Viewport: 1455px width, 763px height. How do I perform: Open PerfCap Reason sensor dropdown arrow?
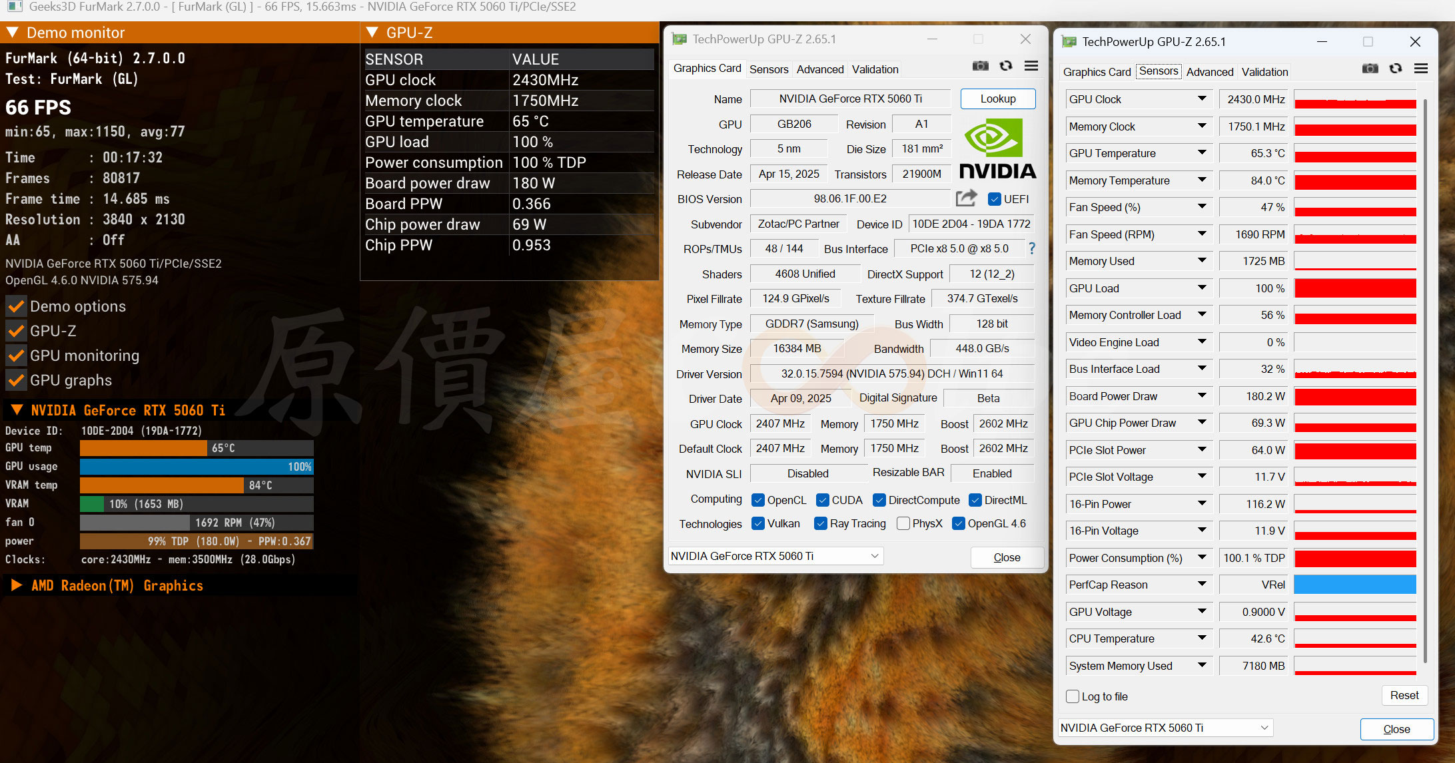tap(1201, 584)
